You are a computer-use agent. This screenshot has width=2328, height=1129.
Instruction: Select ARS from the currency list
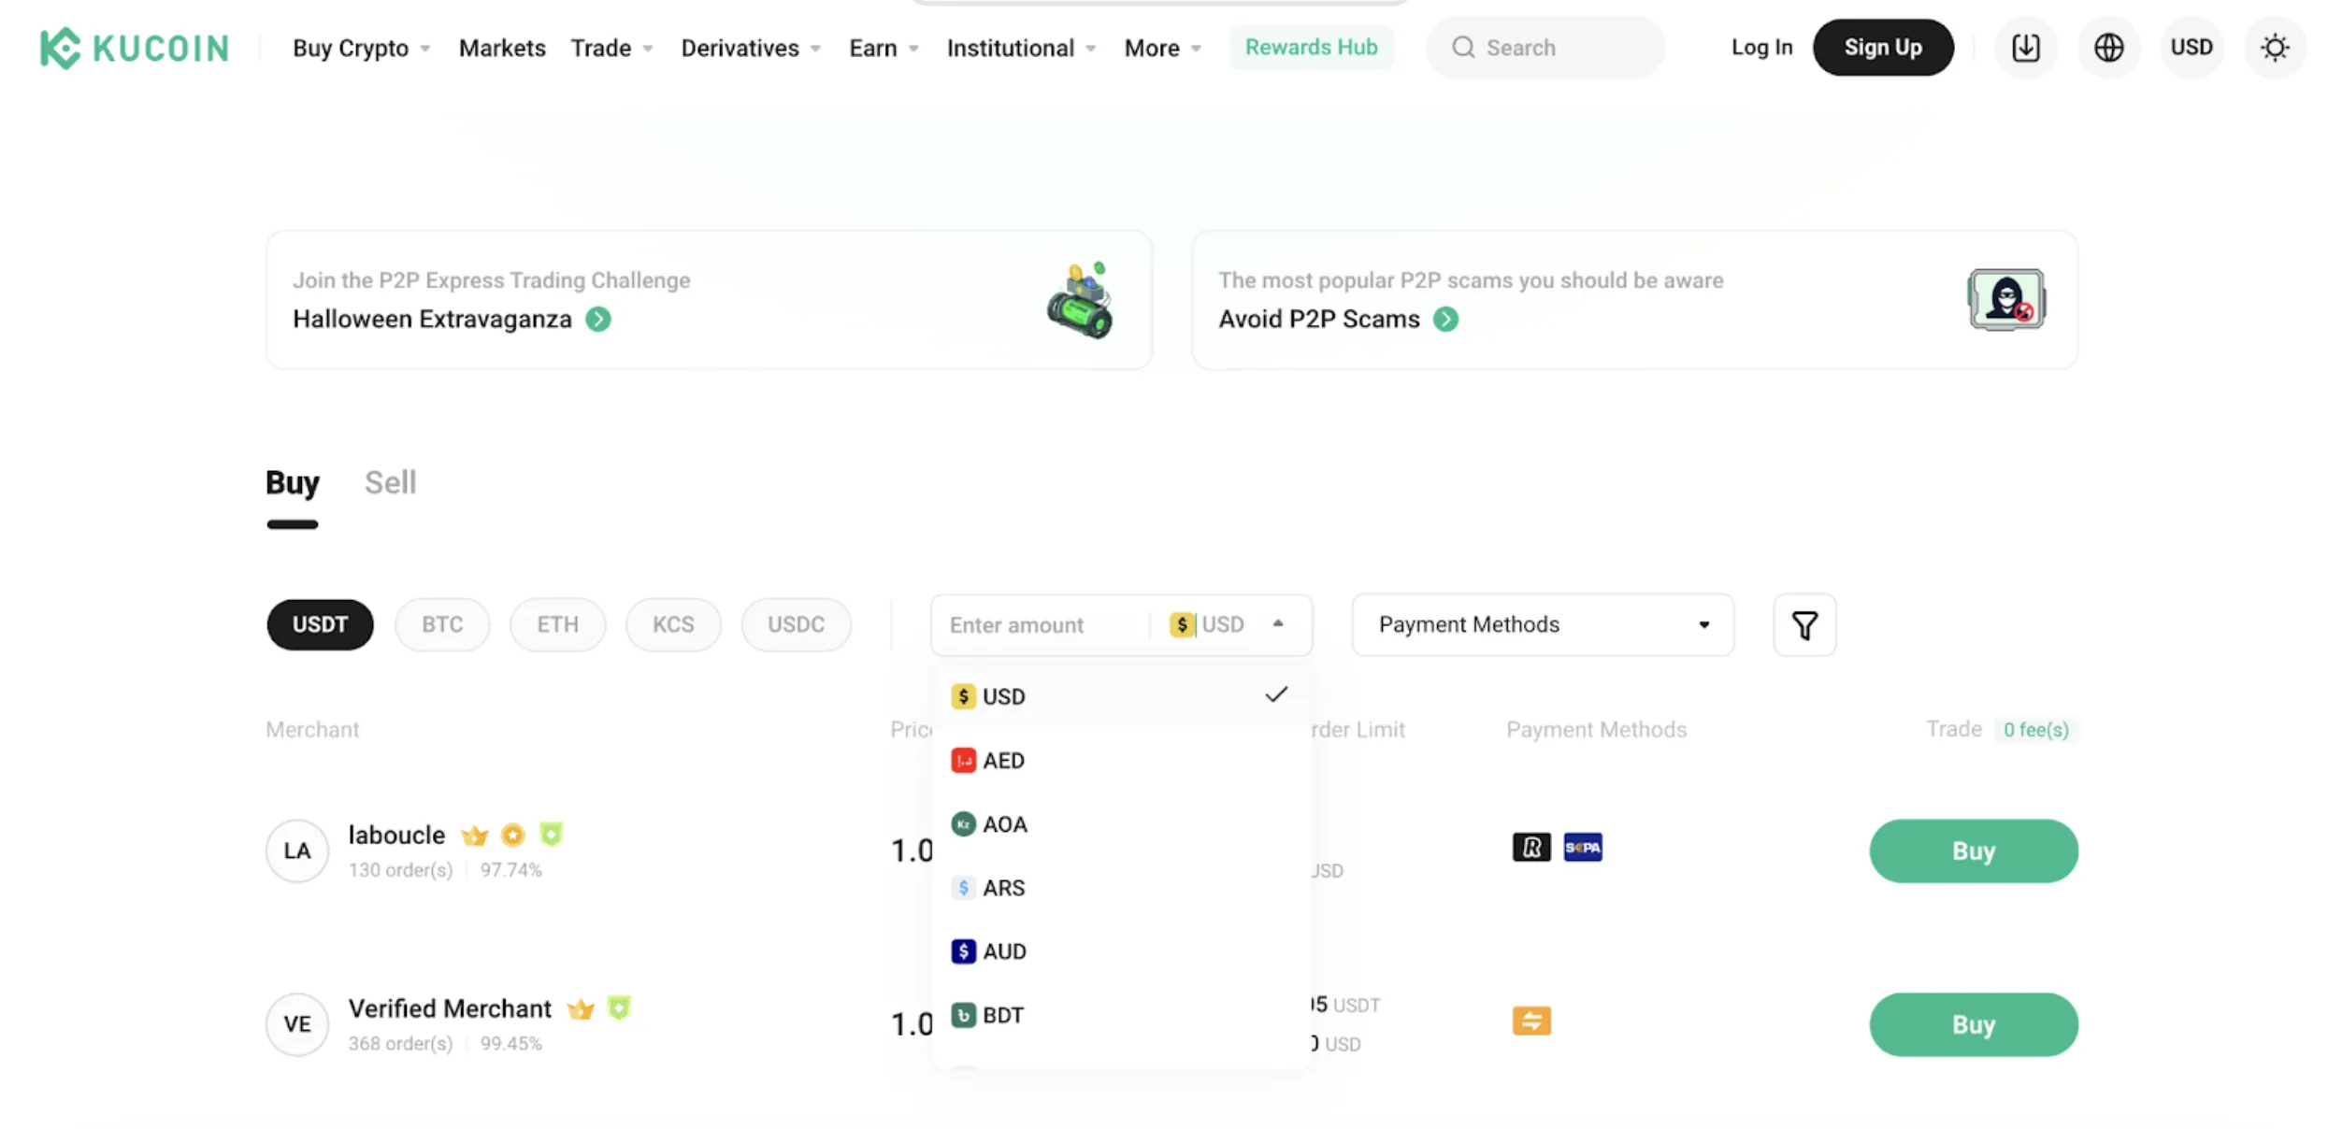click(1121, 887)
